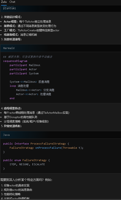This screenshot has width=121, height=200.
Task: Click 'Actor->>Actor: 处理消息' line
Action: pyautogui.click(x=33, y=94)
